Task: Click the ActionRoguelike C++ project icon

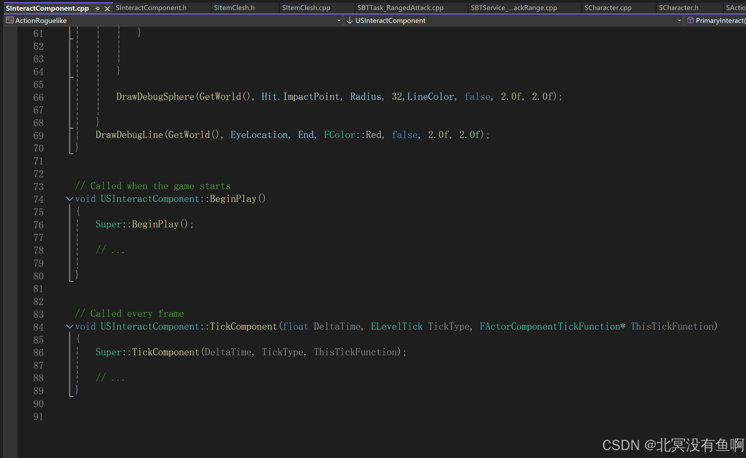Action: pyautogui.click(x=10, y=20)
